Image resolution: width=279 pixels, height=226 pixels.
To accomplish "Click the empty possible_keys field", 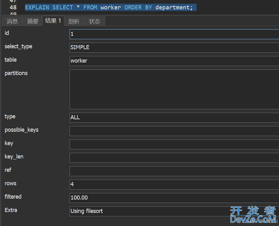I will coord(174,131).
